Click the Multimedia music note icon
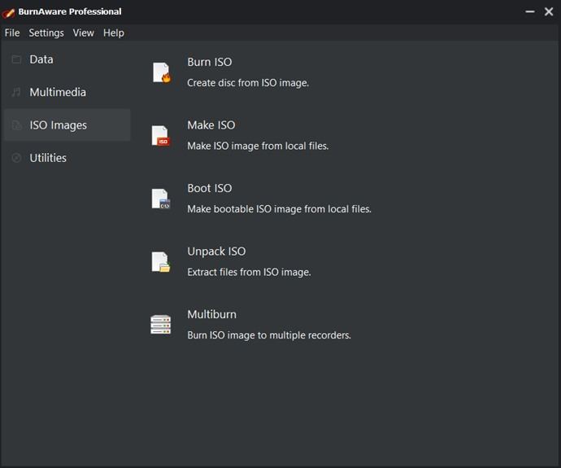 [x=16, y=93]
